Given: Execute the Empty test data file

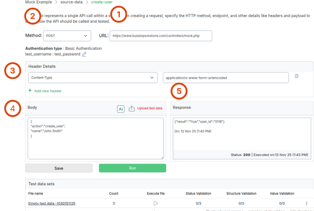Looking at the screenshot, I should [x=155, y=203].
